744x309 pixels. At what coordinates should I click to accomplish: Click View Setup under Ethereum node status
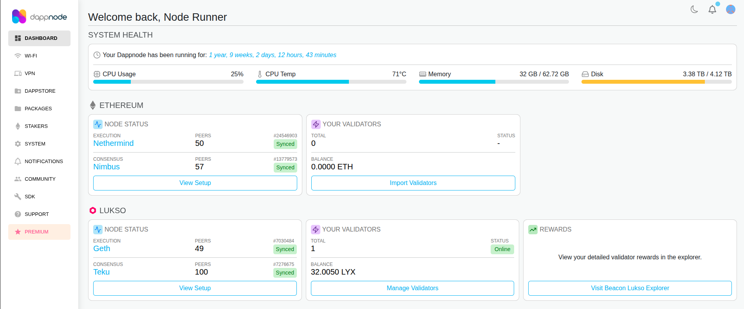point(195,183)
